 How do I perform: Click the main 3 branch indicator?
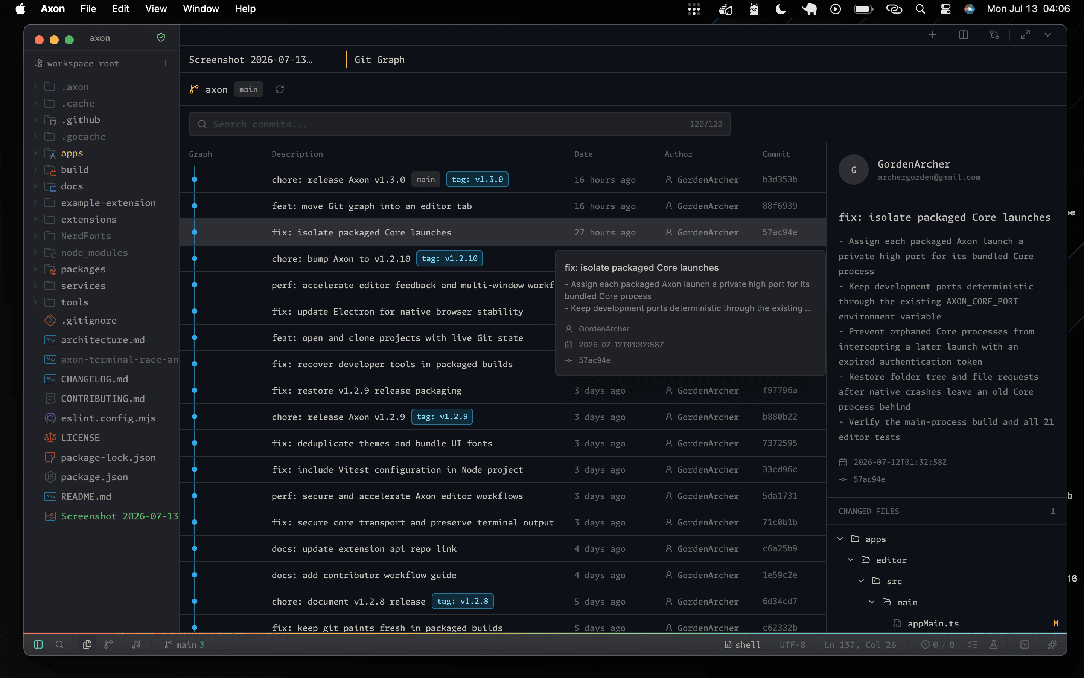point(184,644)
